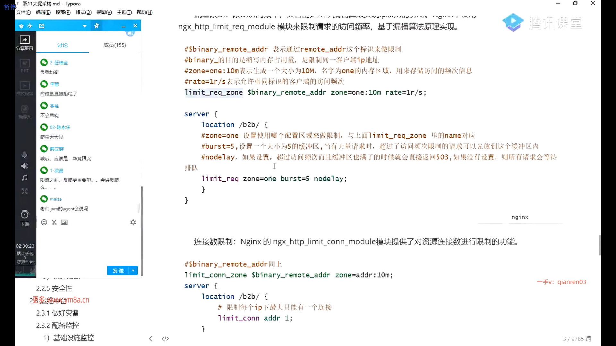616x346 pixels.
Task: Toggle the speaker volume icon
Action: point(24,166)
